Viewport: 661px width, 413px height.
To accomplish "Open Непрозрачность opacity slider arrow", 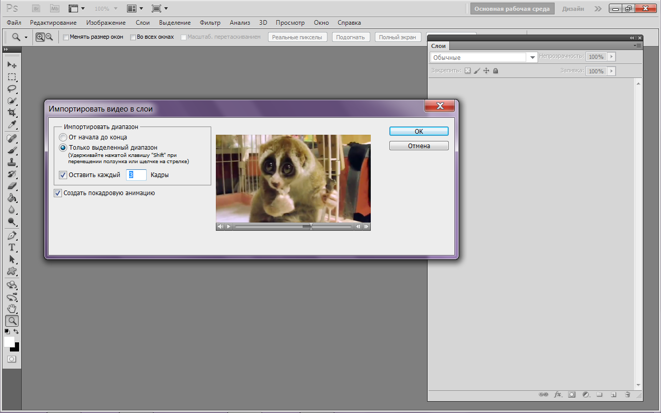I will tap(611, 57).
